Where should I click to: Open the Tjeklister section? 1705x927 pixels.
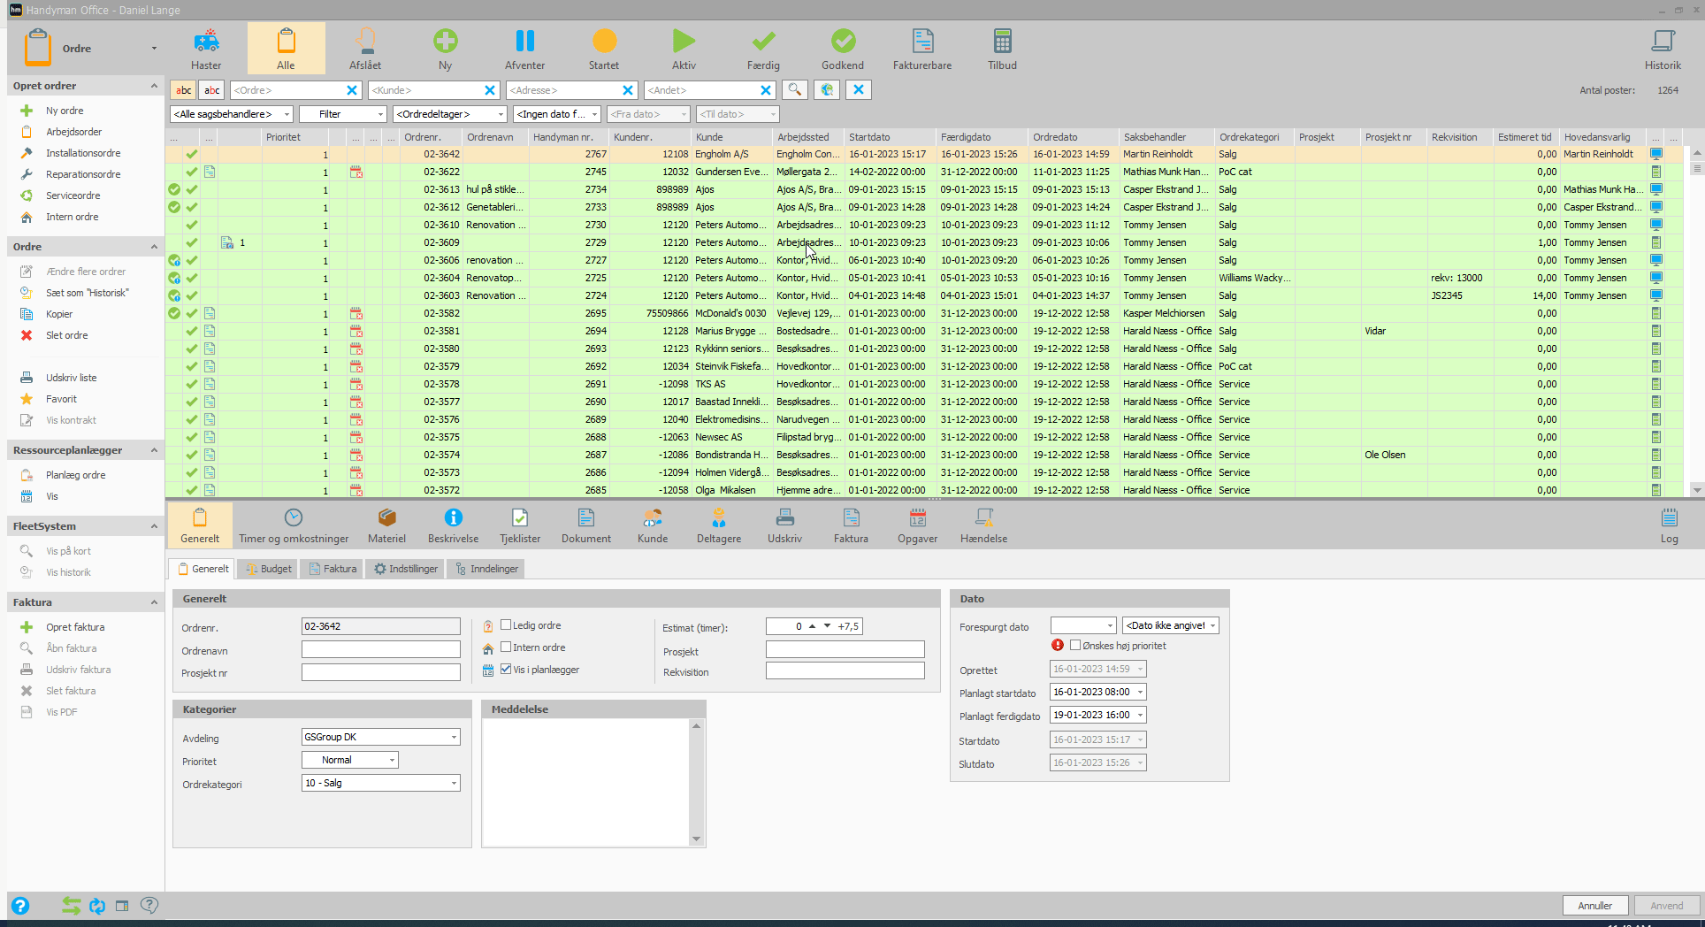coord(520,525)
